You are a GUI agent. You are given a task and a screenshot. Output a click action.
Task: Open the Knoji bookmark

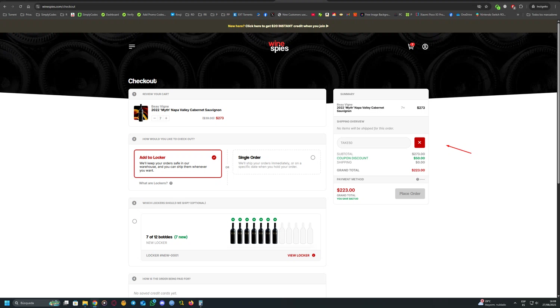point(176,15)
